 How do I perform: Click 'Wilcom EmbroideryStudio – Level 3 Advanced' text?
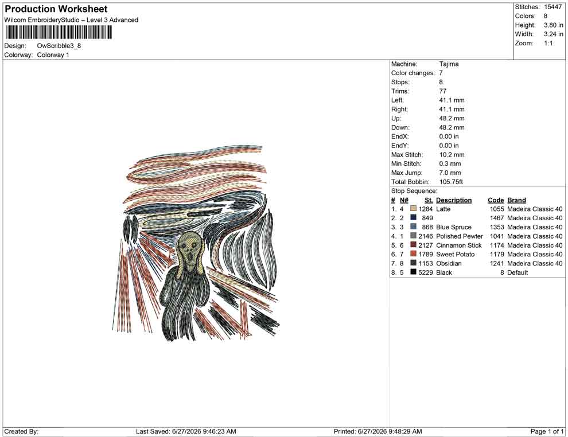(71, 20)
